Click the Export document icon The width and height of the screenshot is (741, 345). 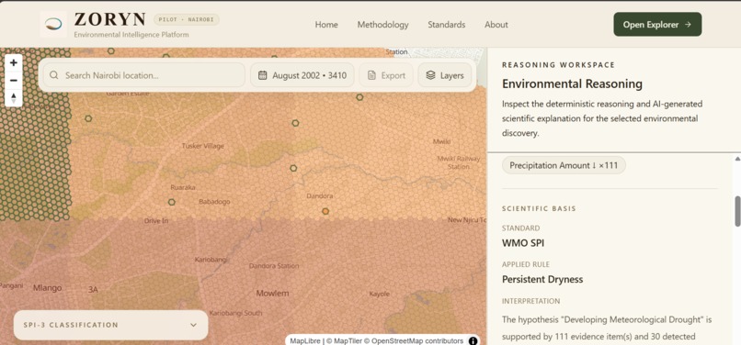tap(372, 75)
